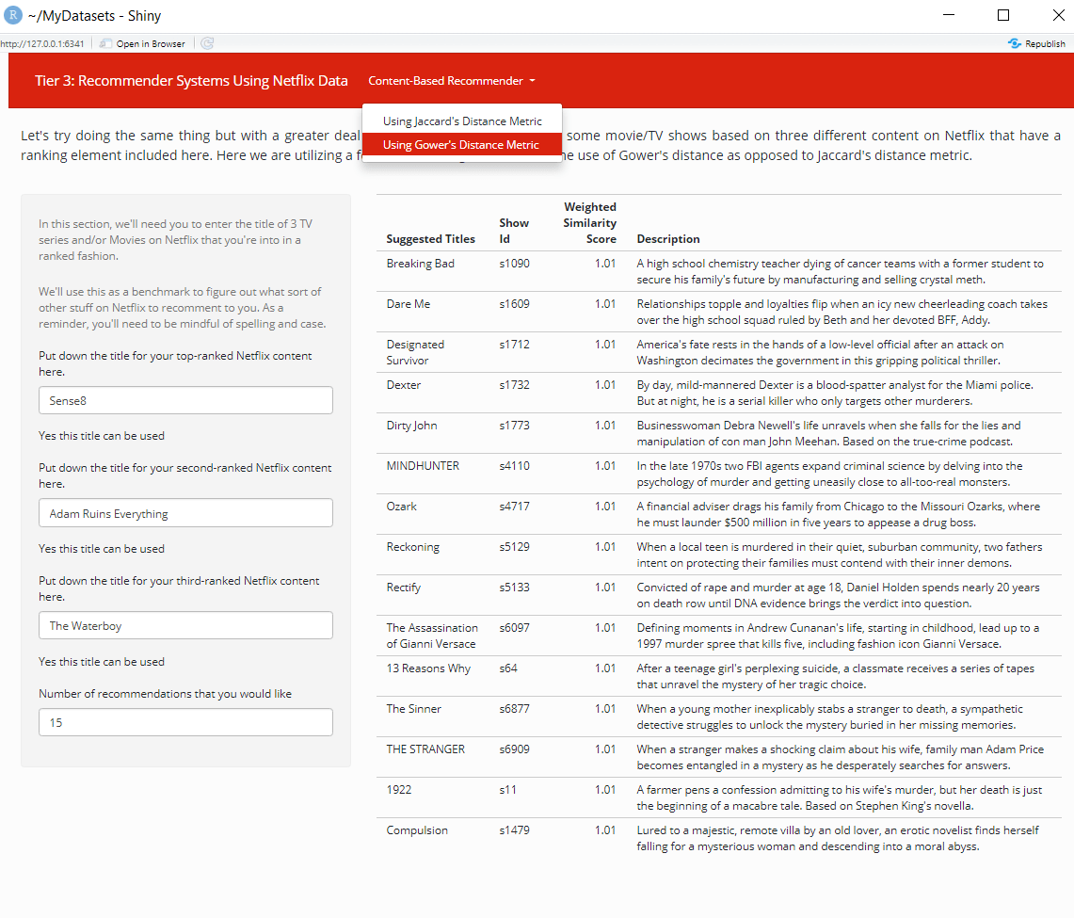Image resolution: width=1074 pixels, height=918 pixels.
Task: Expand the Content-Based Recommender dropdown
Action: pyautogui.click(x=452, y=81)
